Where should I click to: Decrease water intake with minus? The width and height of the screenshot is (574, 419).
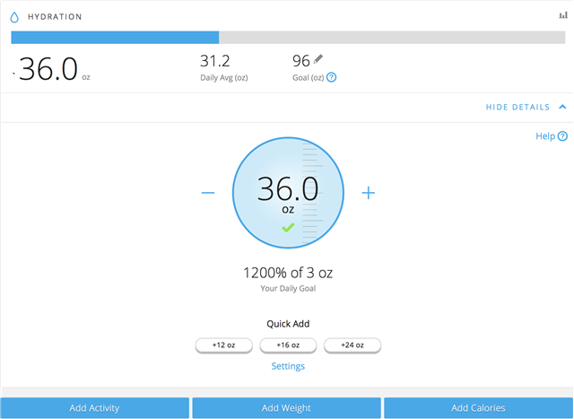point(208,193)
